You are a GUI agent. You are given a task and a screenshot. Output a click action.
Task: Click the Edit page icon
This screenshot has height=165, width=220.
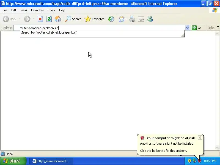141,19
